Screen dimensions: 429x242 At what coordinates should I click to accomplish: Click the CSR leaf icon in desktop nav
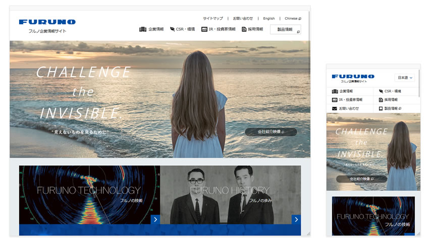click(173, 29)
